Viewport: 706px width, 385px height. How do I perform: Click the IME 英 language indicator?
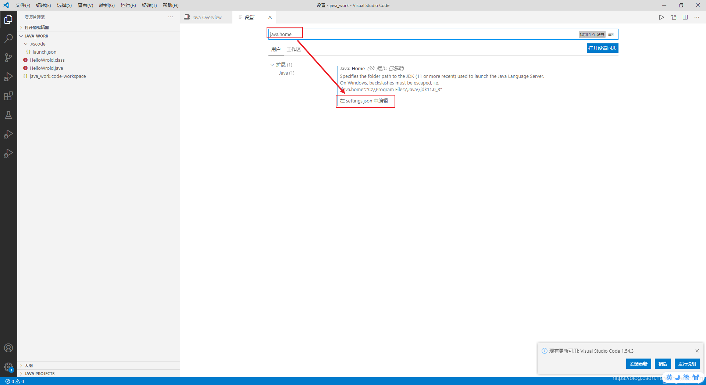click(669, 377)
